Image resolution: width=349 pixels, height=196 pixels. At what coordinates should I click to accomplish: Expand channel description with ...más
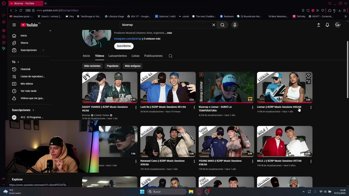pyautogui.click(x=169, y=33)
